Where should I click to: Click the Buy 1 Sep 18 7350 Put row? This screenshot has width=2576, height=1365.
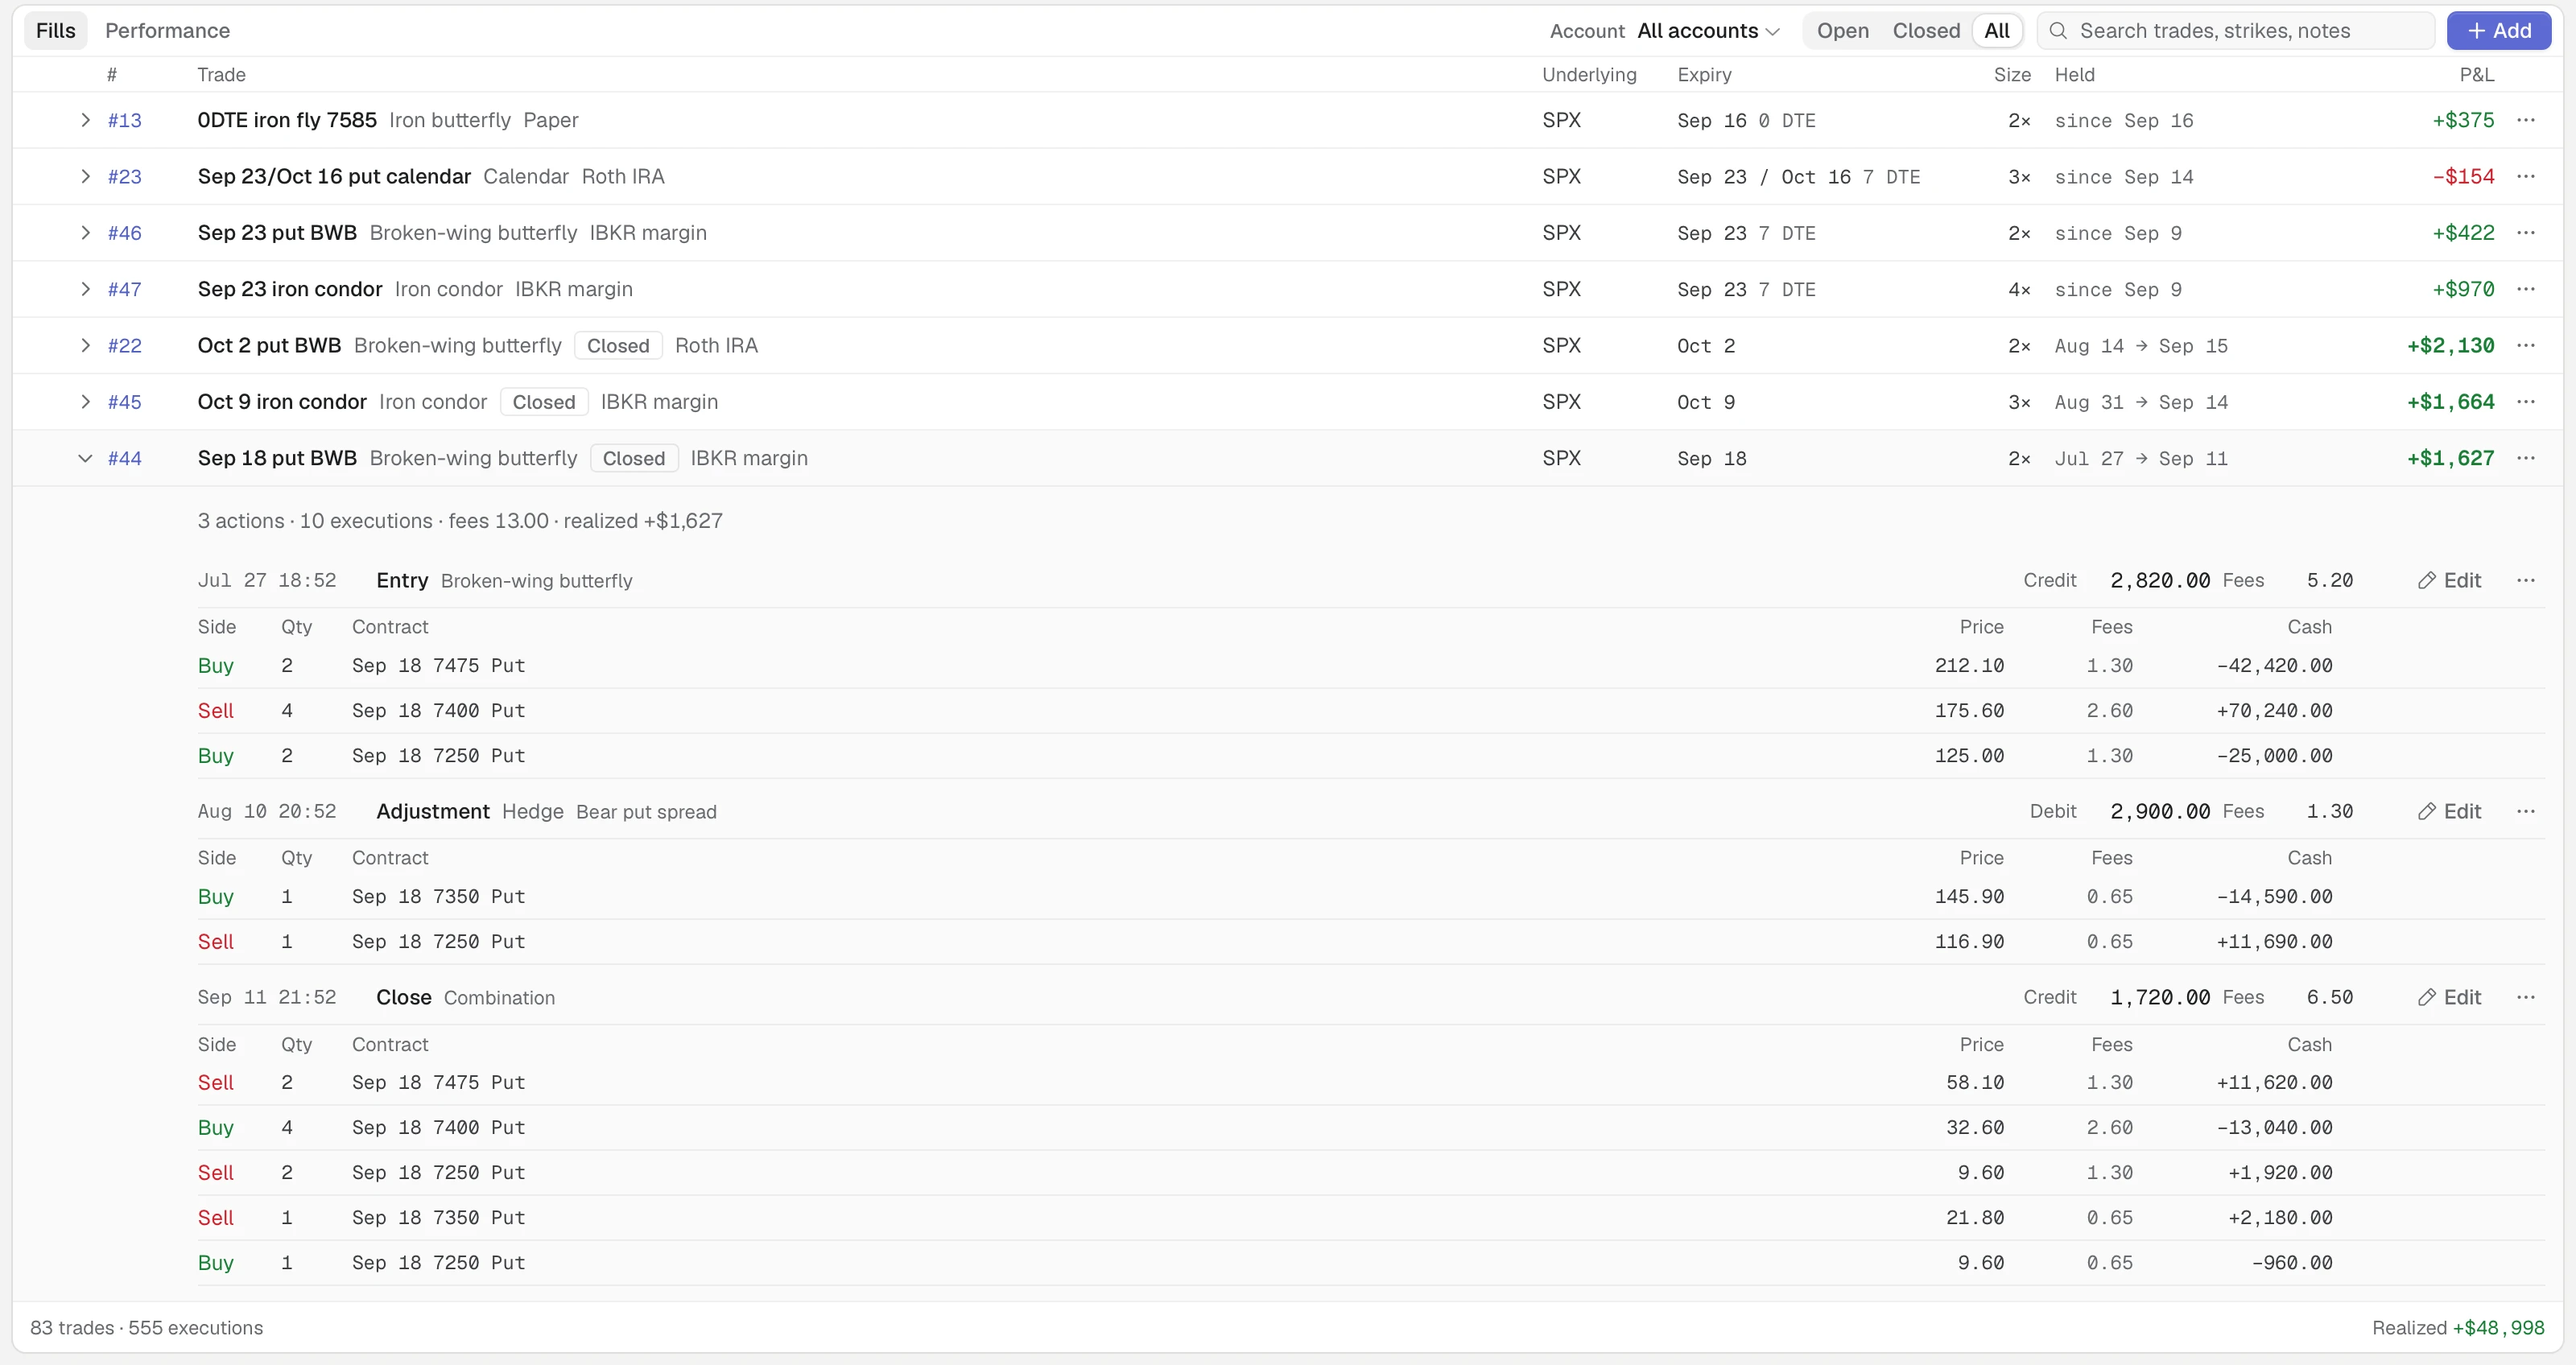point(1371,896)
